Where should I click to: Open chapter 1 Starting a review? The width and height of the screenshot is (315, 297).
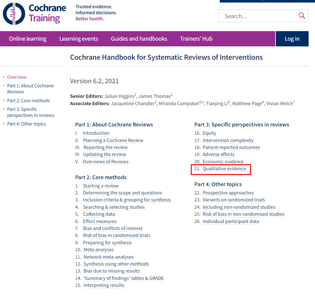pos(101,186)
